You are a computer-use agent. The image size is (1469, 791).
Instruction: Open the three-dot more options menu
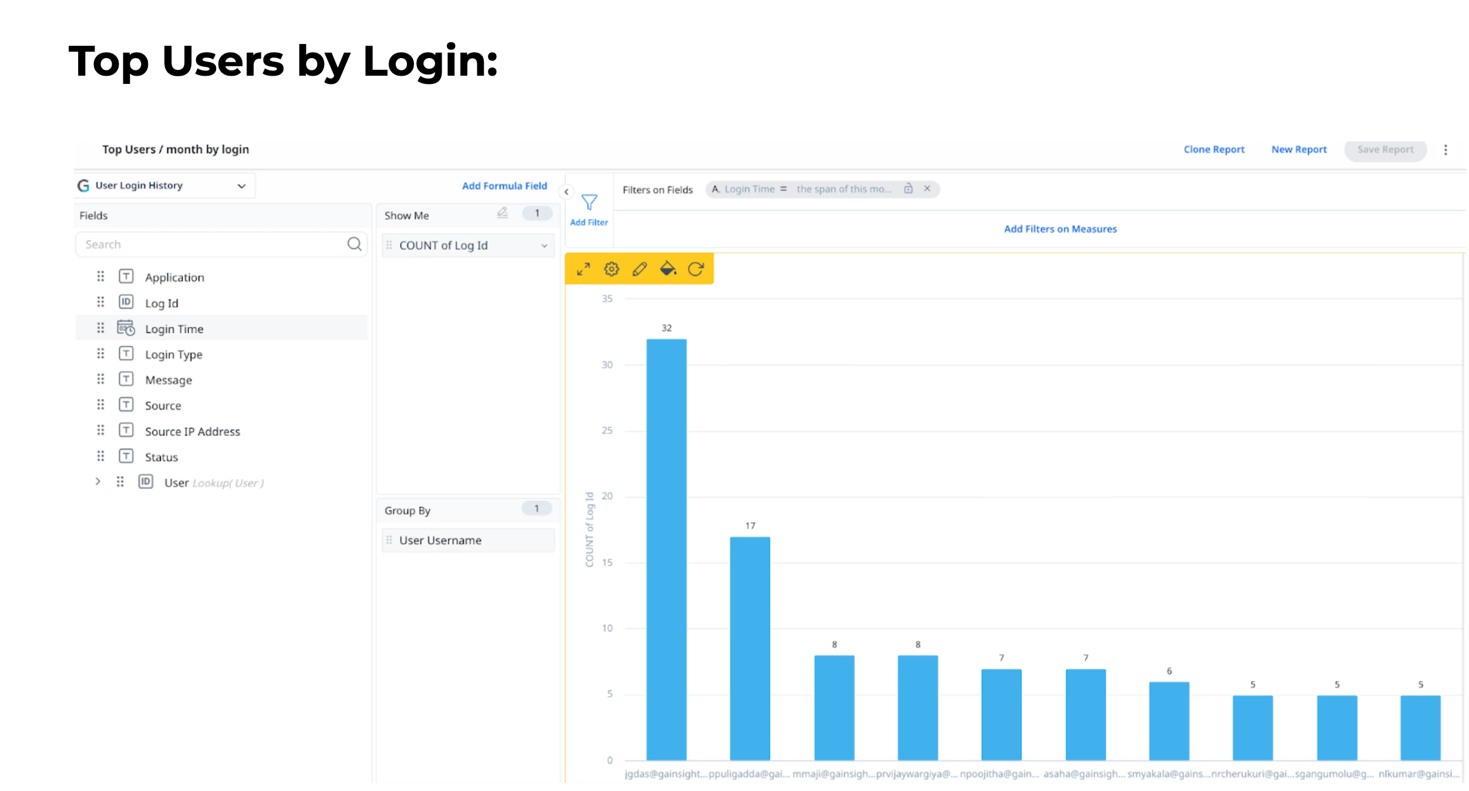(x=1446, y=150)
